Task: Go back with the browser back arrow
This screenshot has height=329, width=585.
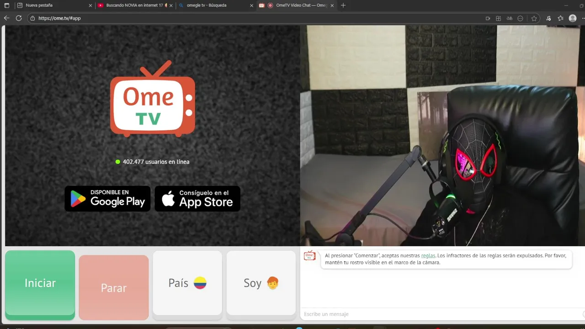Action: tap(6, 18)
